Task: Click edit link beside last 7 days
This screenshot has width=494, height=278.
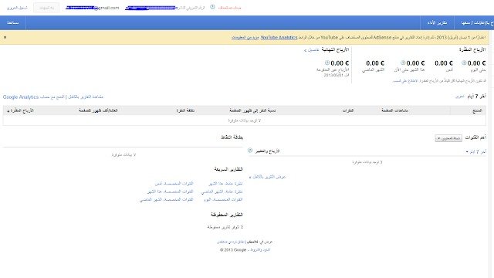Action: click(460, 96)
